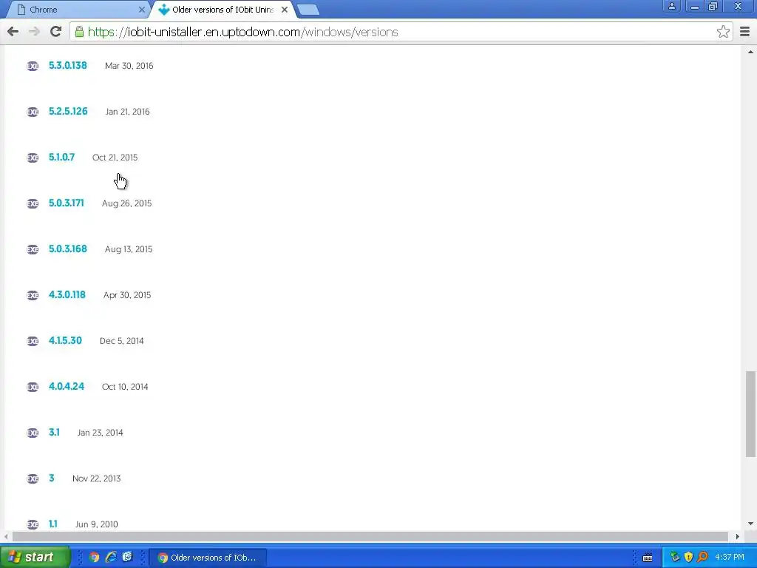
Task: Open version 5.0.3.171 link
Action: coord(66,203)
